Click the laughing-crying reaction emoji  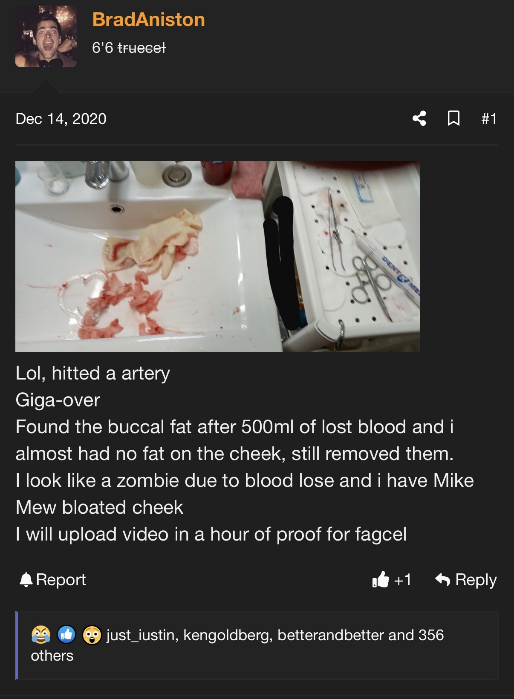(x=41, y=635)
